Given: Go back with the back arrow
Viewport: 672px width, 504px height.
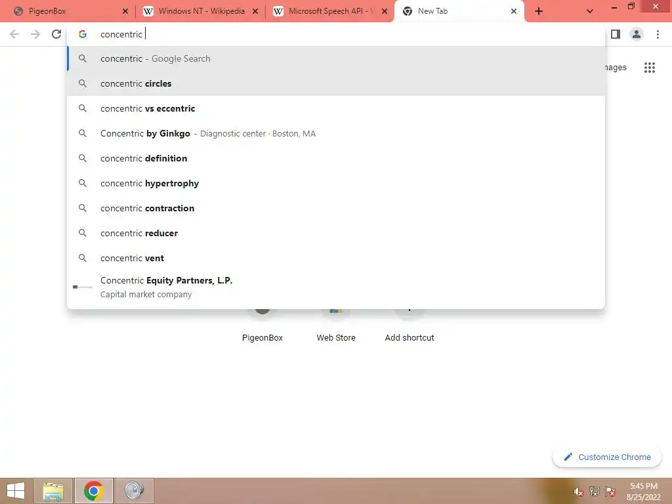Looking at the screenshot, I should point(14,34).
